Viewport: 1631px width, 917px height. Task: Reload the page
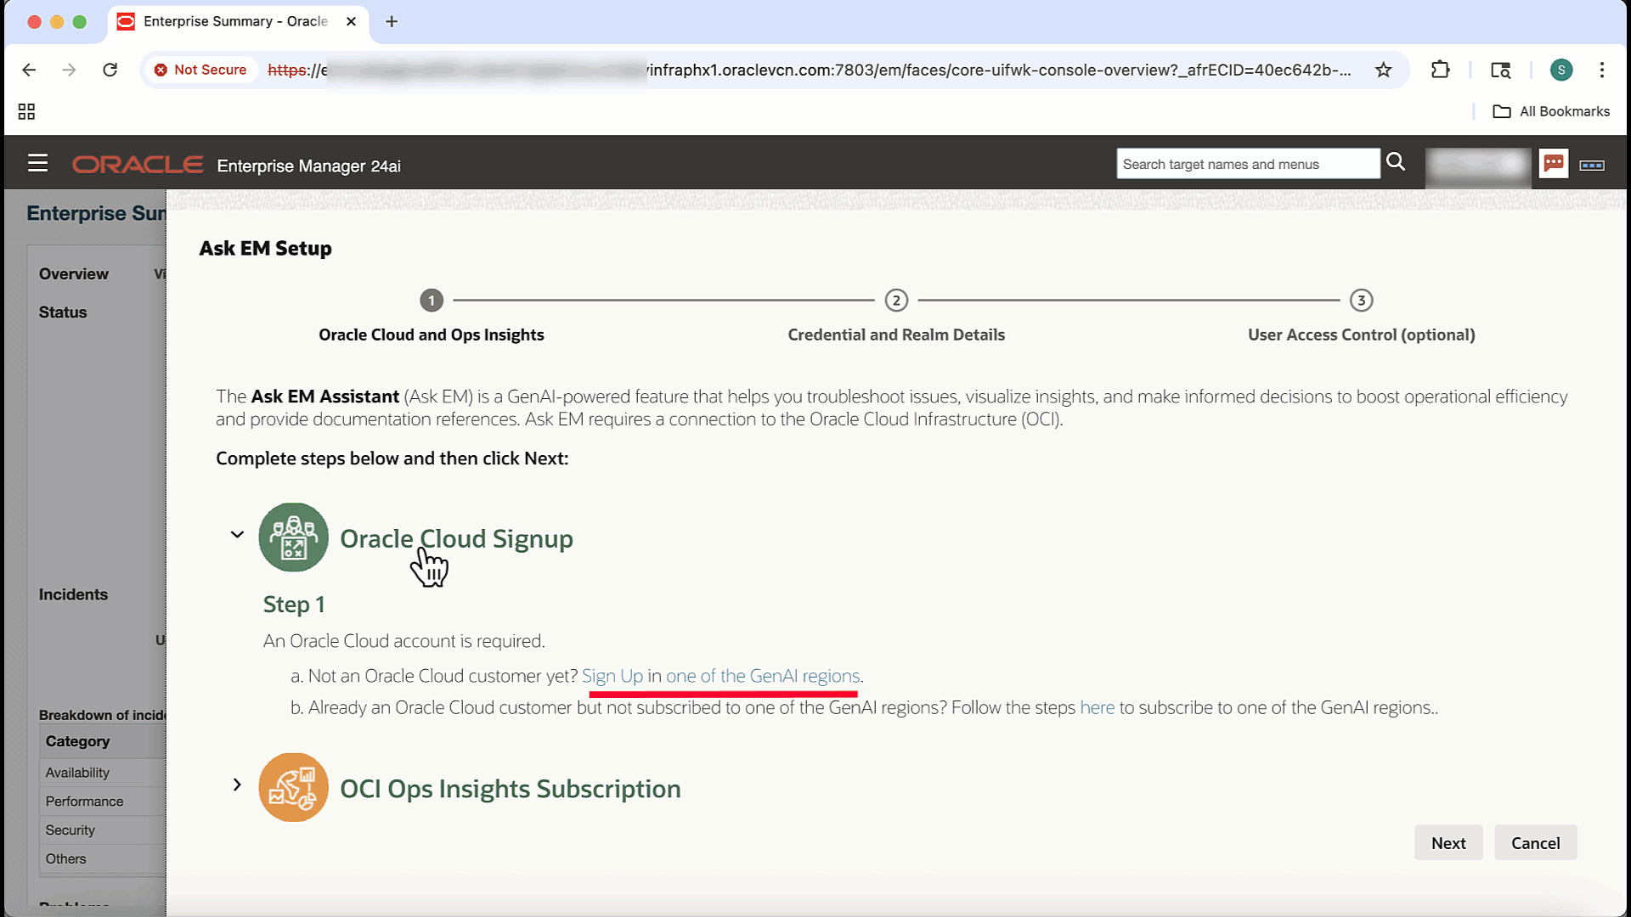click(110, 70)
